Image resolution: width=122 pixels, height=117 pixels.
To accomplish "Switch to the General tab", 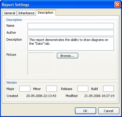I will coord(10,13).
